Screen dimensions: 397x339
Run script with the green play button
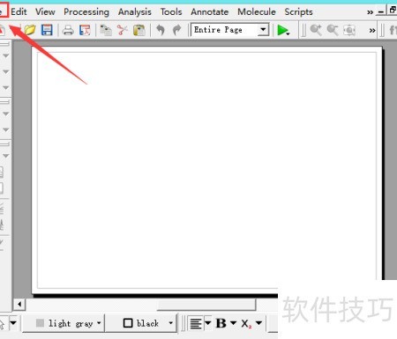tap(283, 30)
